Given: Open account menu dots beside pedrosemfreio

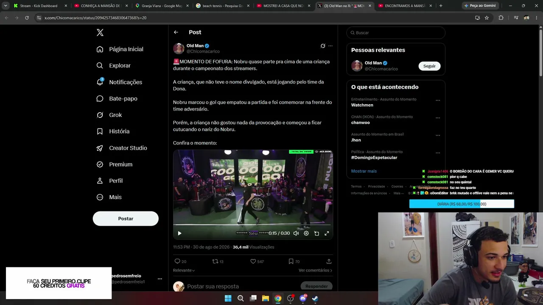Looking at the screenshot, I should tap(160, 279).
